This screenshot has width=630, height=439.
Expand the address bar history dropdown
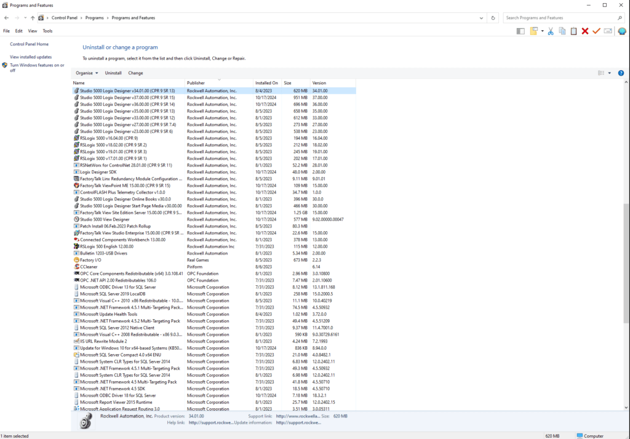pos(481,18)
